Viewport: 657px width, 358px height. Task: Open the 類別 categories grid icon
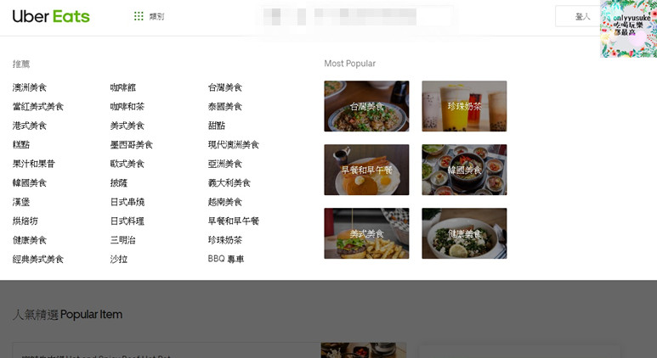point(139,16)
